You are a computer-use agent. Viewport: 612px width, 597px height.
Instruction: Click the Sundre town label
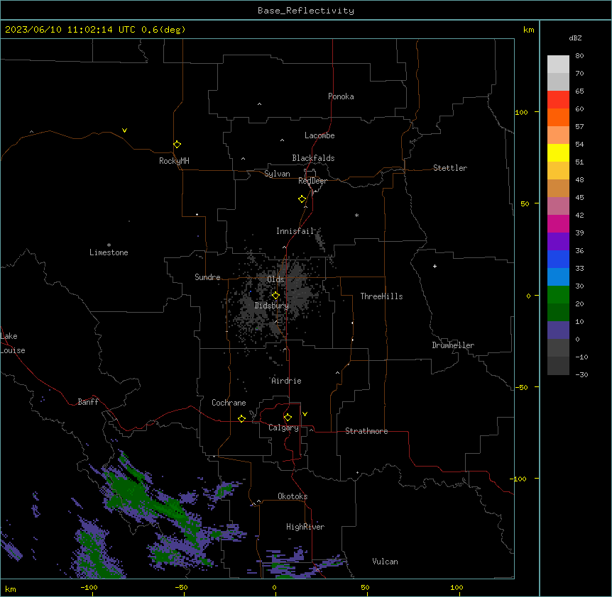[207, 277]
